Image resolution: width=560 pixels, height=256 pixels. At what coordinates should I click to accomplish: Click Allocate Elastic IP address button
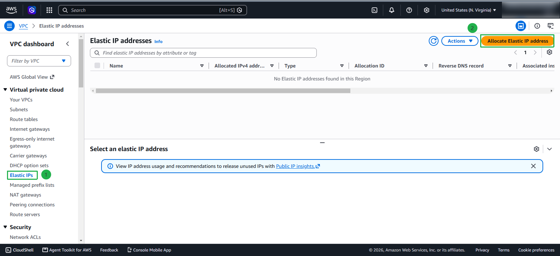click(x=518, y=41)
